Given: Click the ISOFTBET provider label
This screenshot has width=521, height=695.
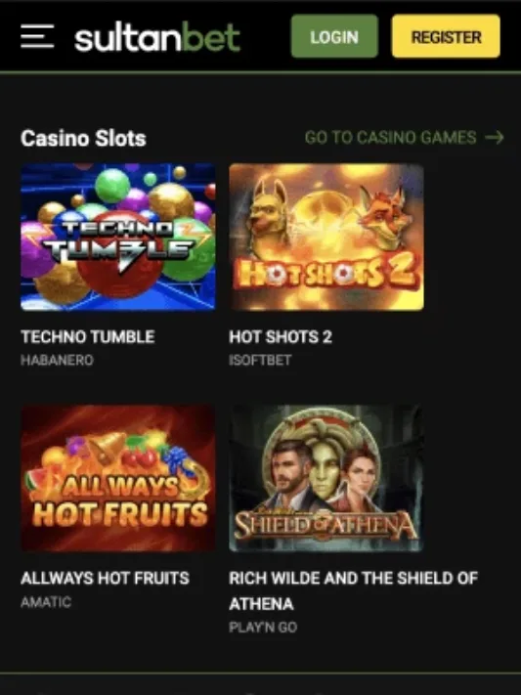Looking at the screenshot, I should tap(260, 360).
